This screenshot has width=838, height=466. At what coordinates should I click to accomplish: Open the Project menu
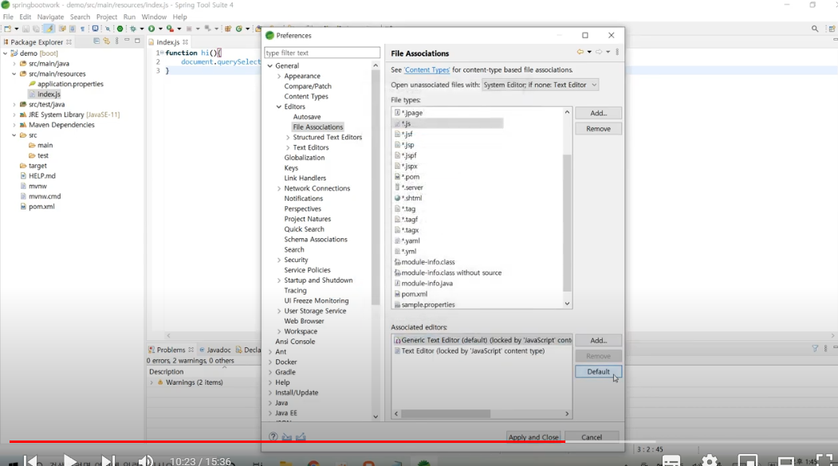(106, 17)
